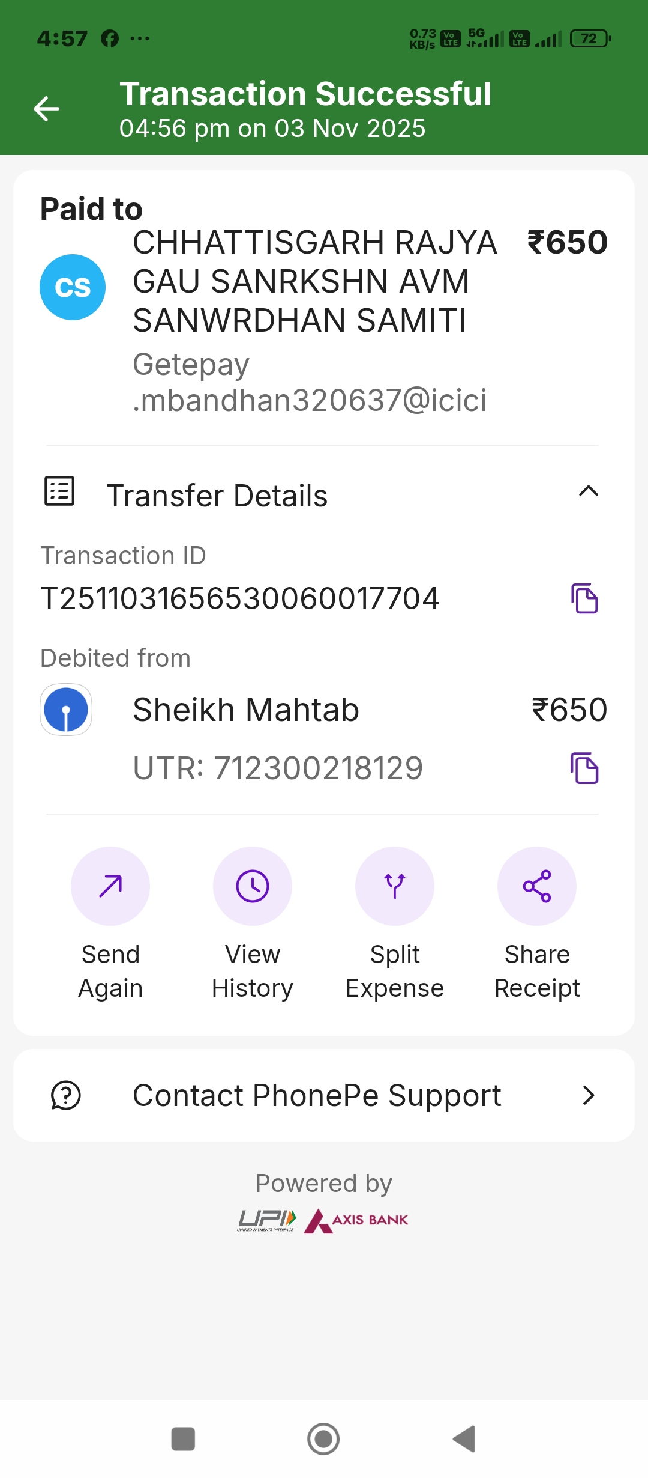Image resolution: width=648 pixels, height=1478 pixels.
Task: Tap the Transfer Details list icon
Action: tap(59, 491)
